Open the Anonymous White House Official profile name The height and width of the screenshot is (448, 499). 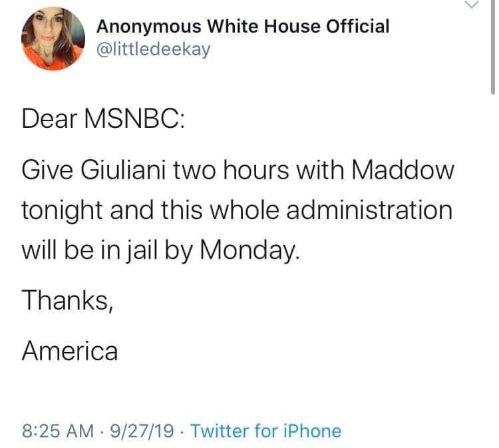[x=243, y=27]
